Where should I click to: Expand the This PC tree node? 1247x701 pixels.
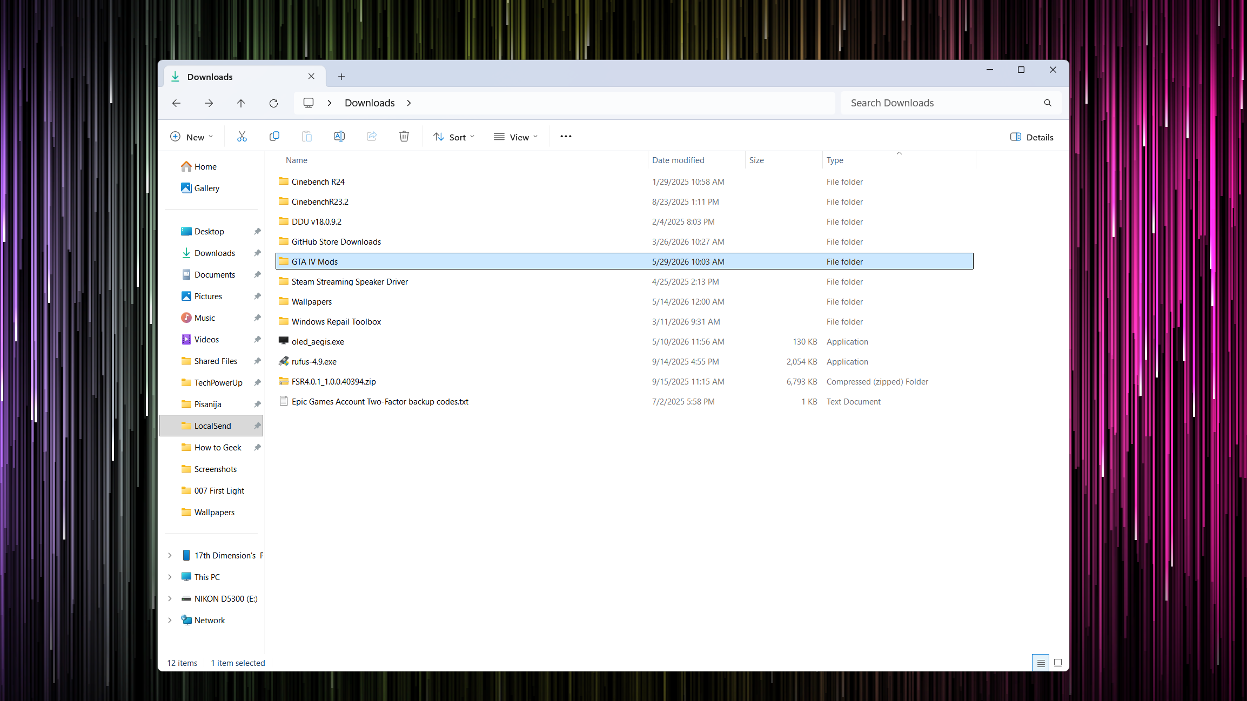click(170, 577)
